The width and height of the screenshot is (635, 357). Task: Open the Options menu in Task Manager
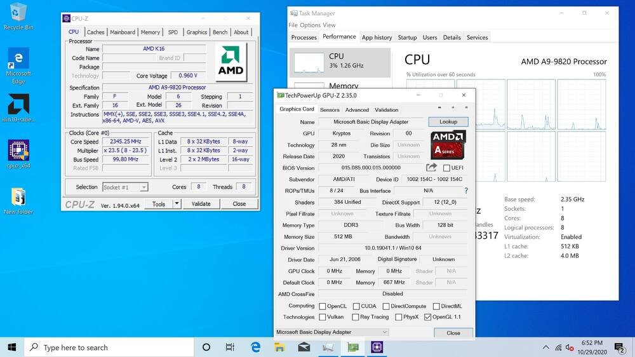(311, 25)
